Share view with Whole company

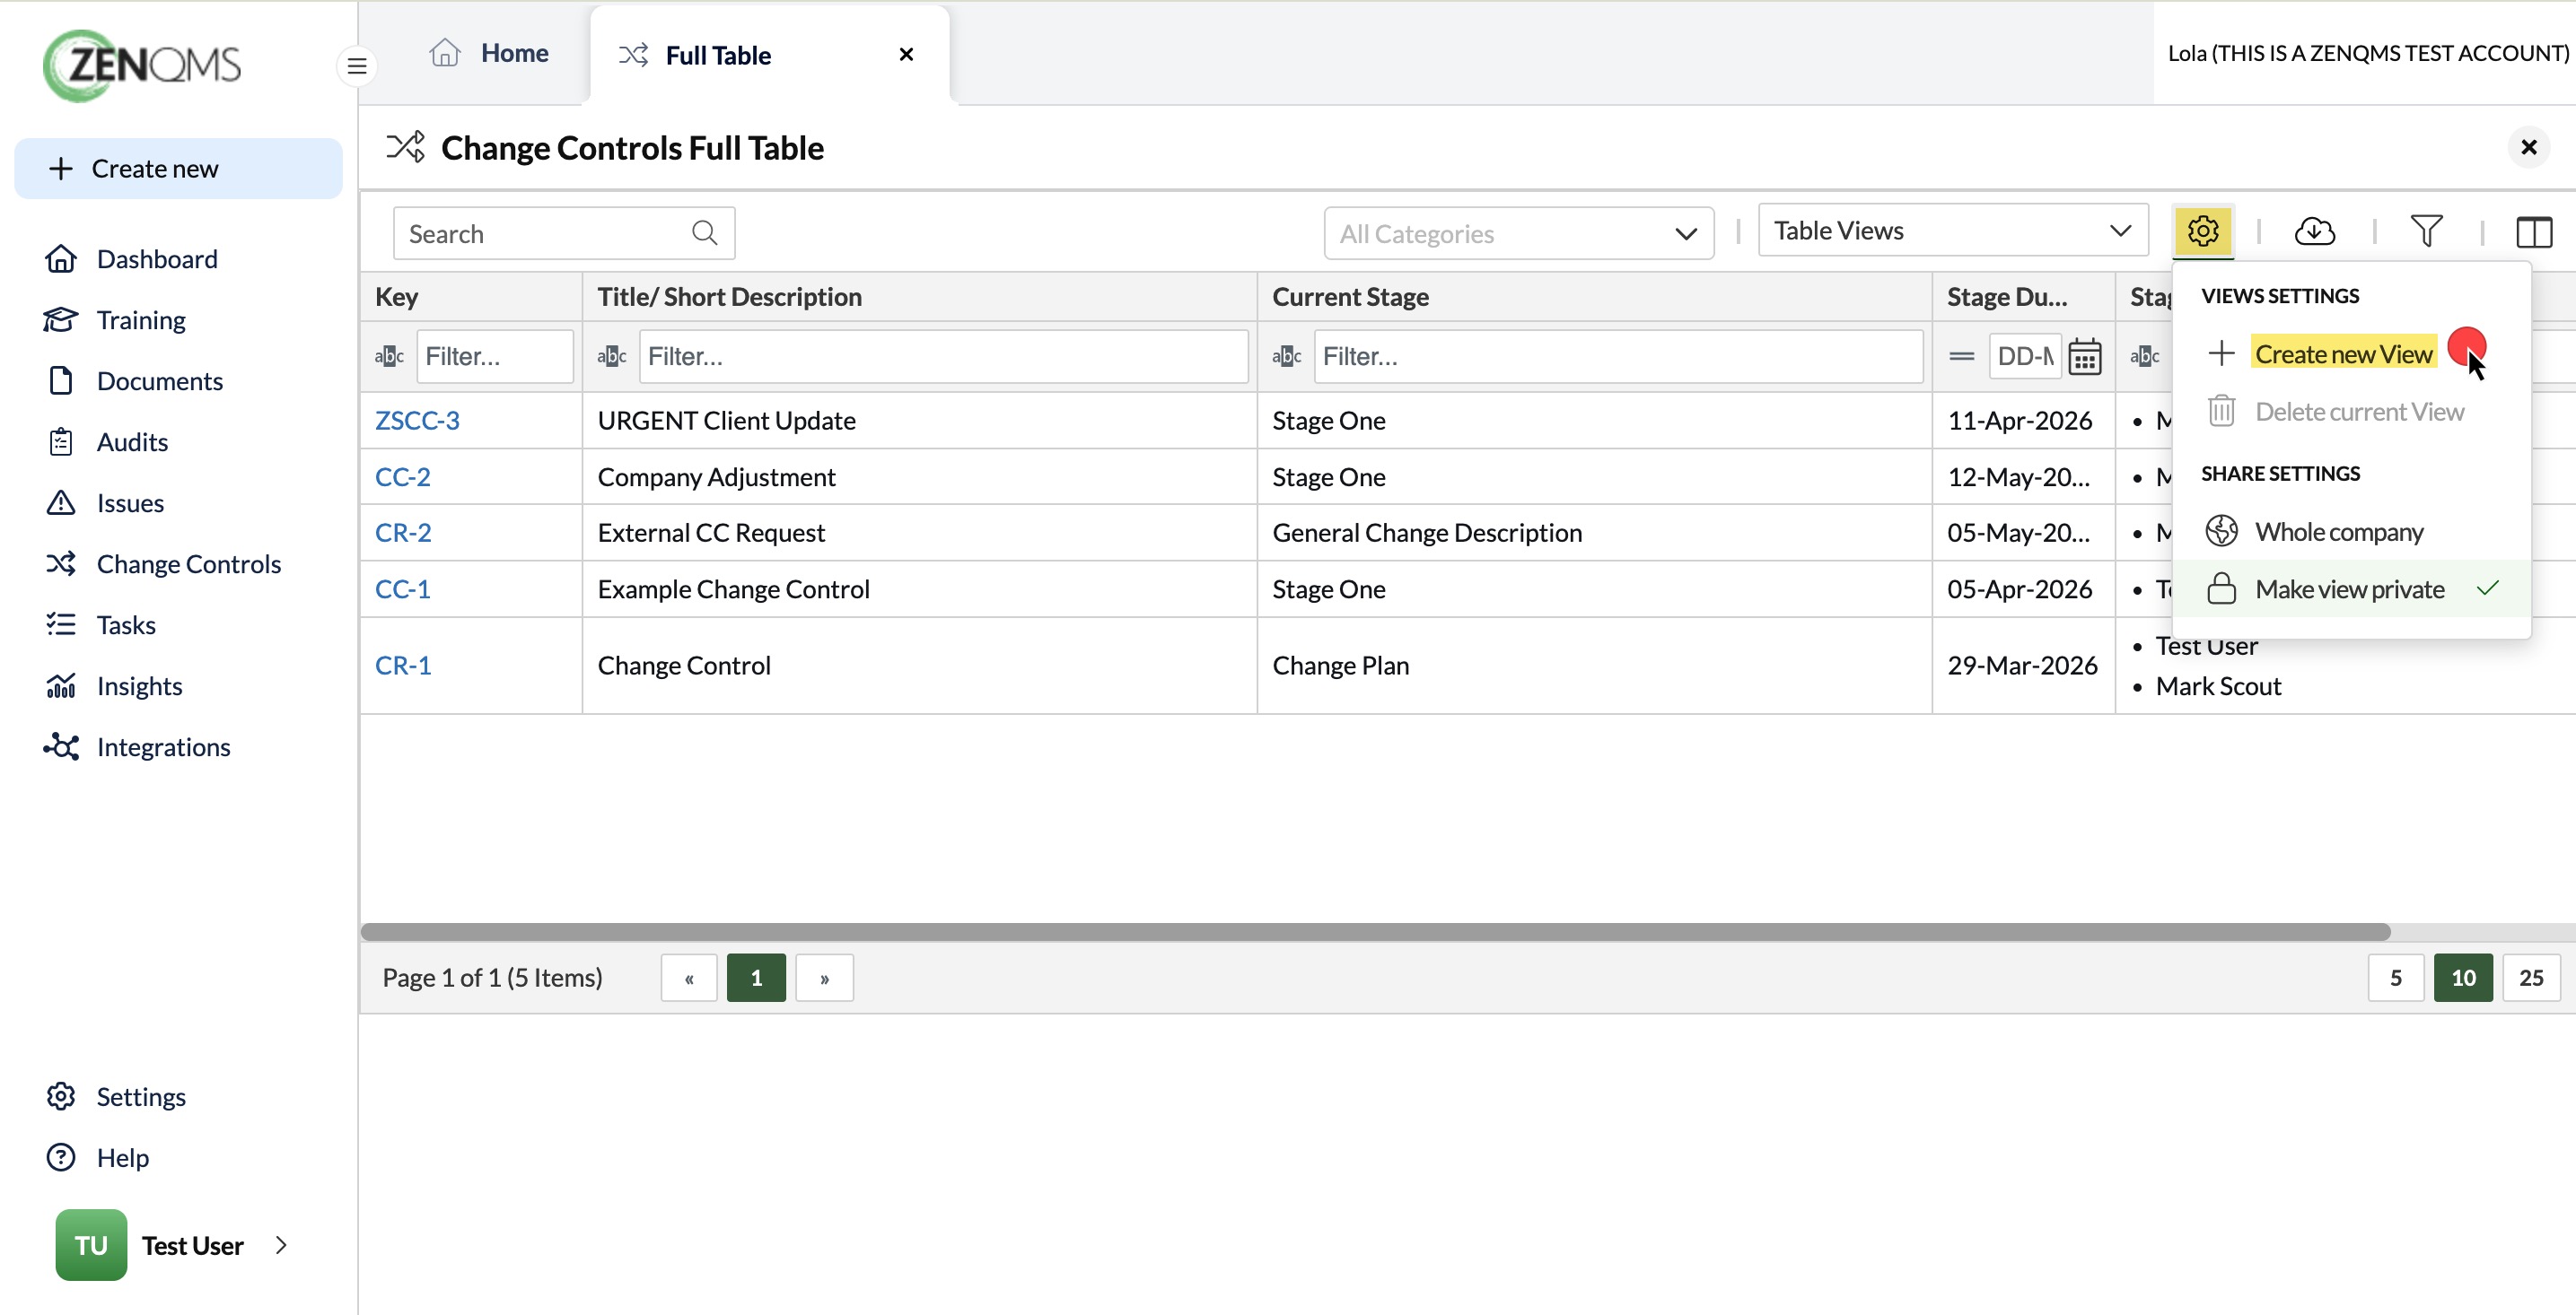(2338, 532)
